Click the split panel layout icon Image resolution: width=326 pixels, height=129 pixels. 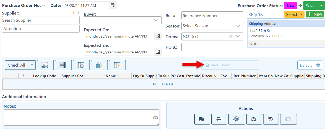pyautogui.click(x=63, y=65)
